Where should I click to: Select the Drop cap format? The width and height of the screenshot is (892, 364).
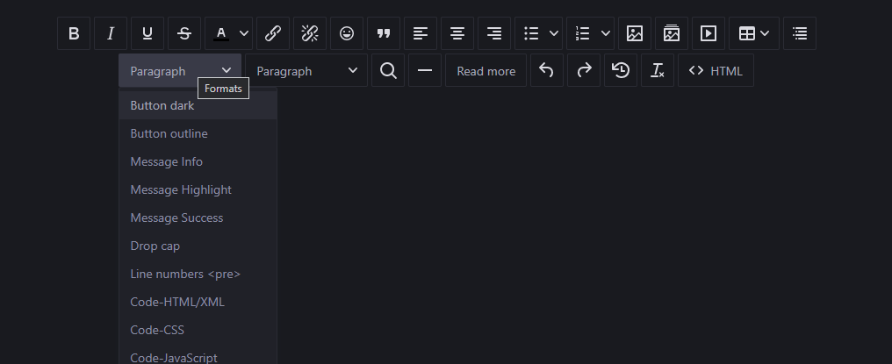[x=198, y=246]
